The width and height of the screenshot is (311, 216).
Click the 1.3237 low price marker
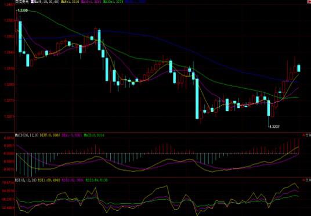(x=274, y=127)
